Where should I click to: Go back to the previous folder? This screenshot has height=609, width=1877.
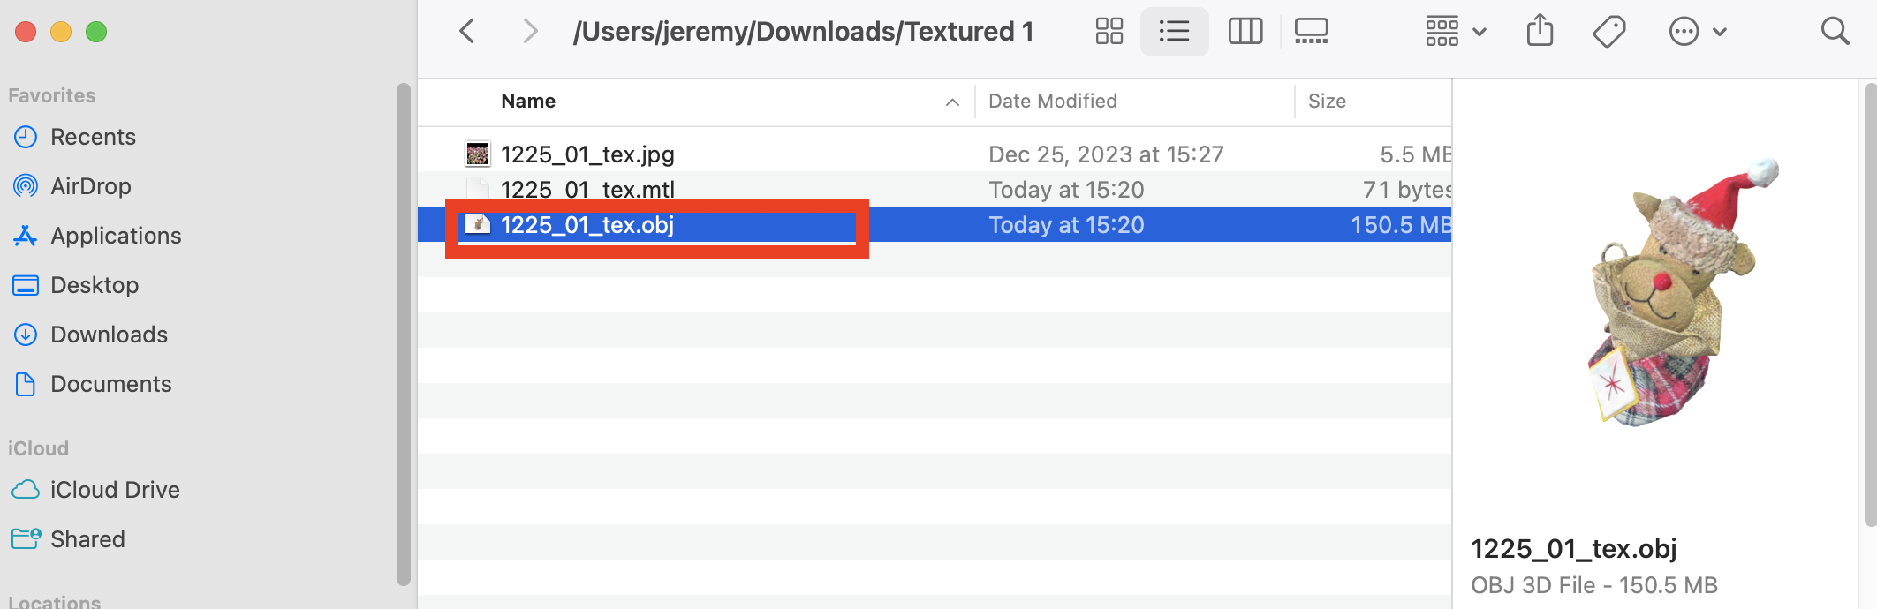[x=467, y=32]
